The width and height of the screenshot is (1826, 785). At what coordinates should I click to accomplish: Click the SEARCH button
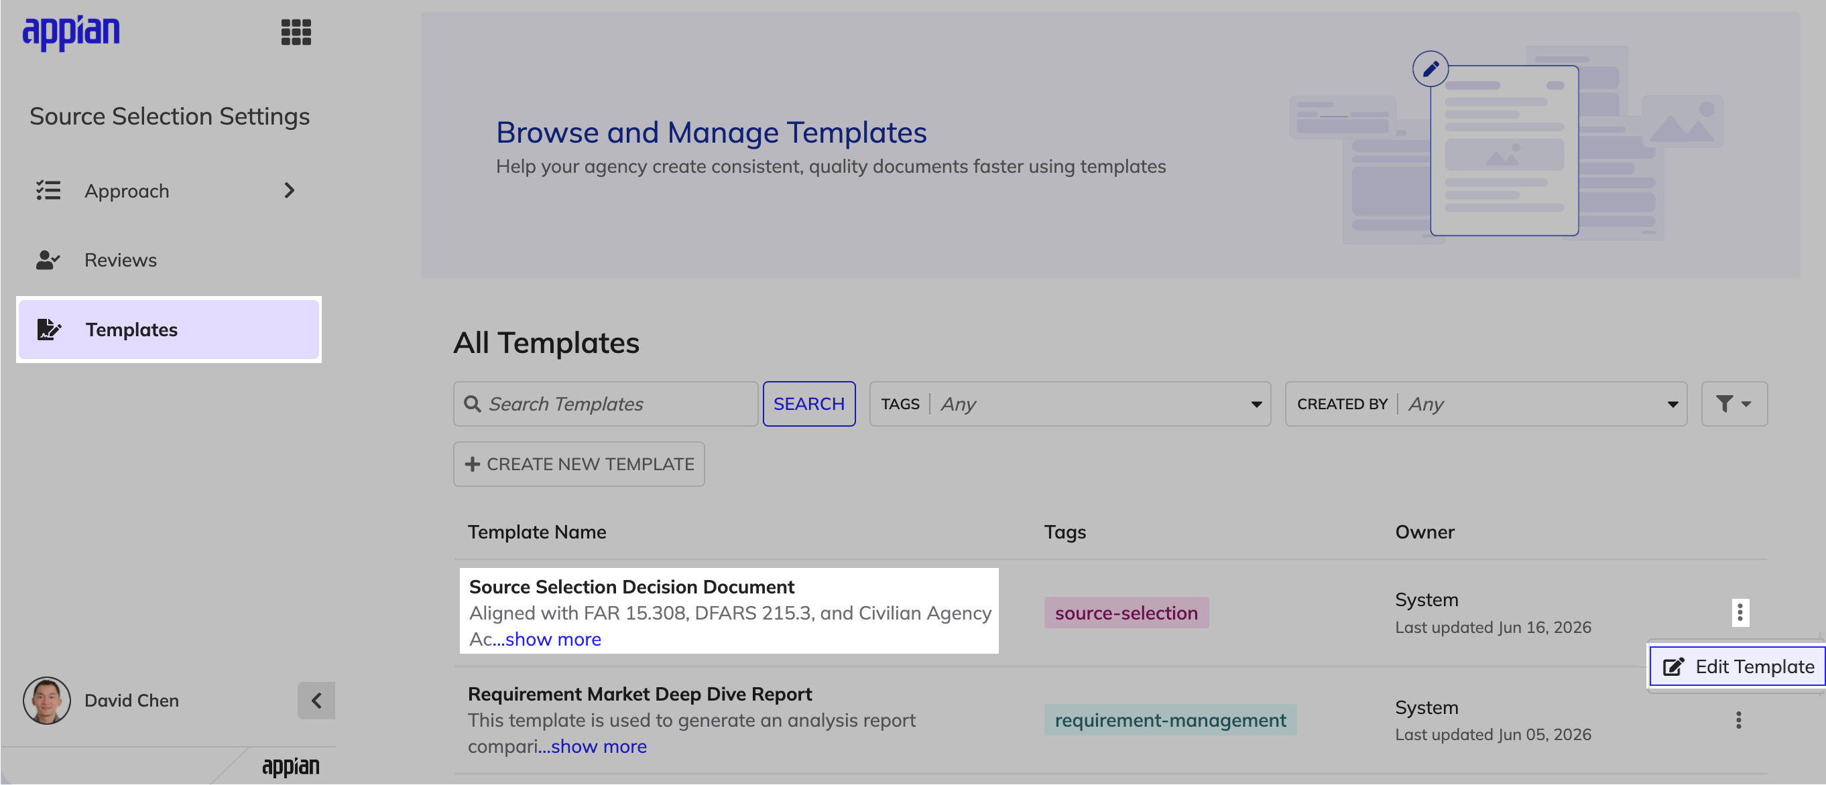click(x=809, y=404)
